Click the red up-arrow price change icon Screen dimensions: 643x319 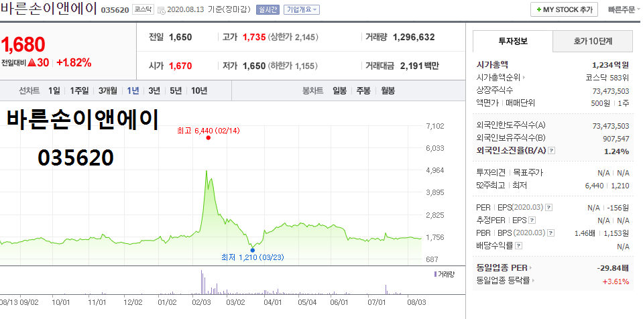pos(34,63)
